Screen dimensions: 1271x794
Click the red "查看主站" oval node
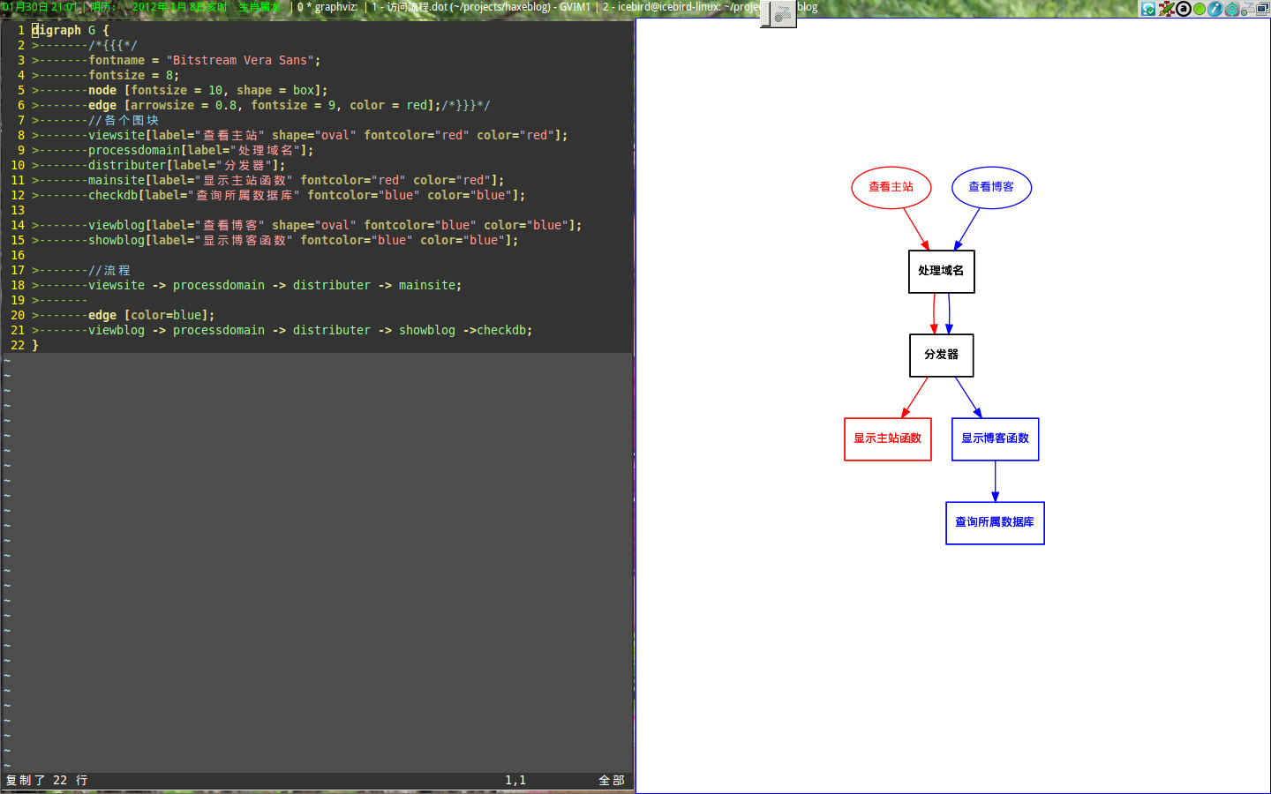click(891, 187)
